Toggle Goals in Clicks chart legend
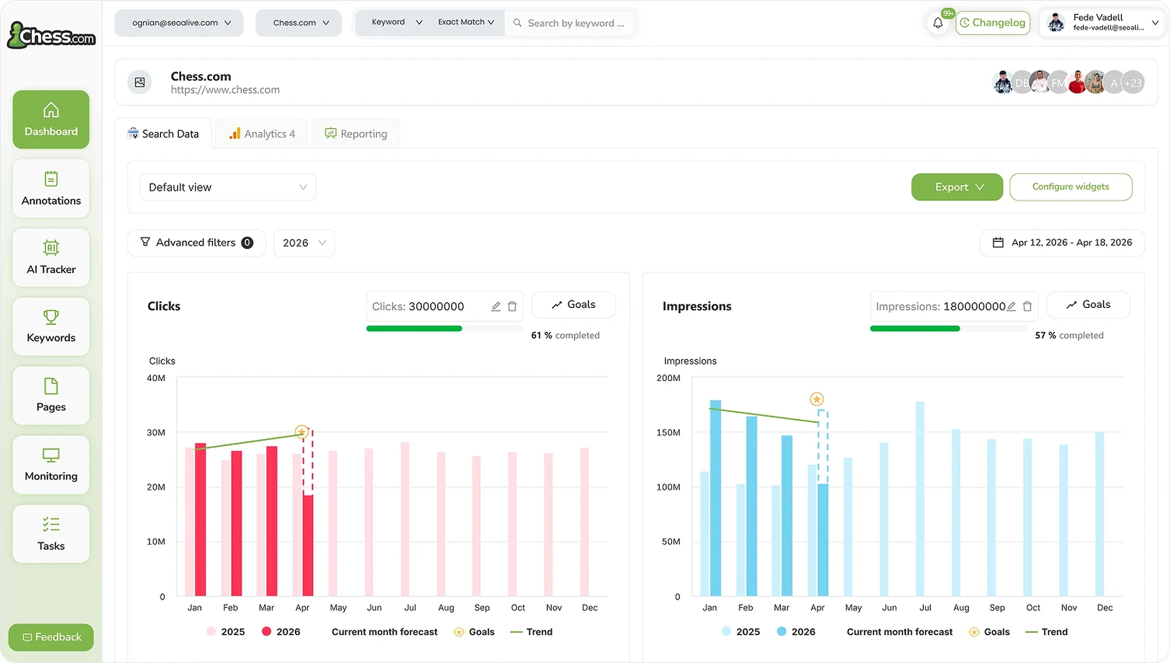This screenshot has height=663, width=1170. pos(474,632)
